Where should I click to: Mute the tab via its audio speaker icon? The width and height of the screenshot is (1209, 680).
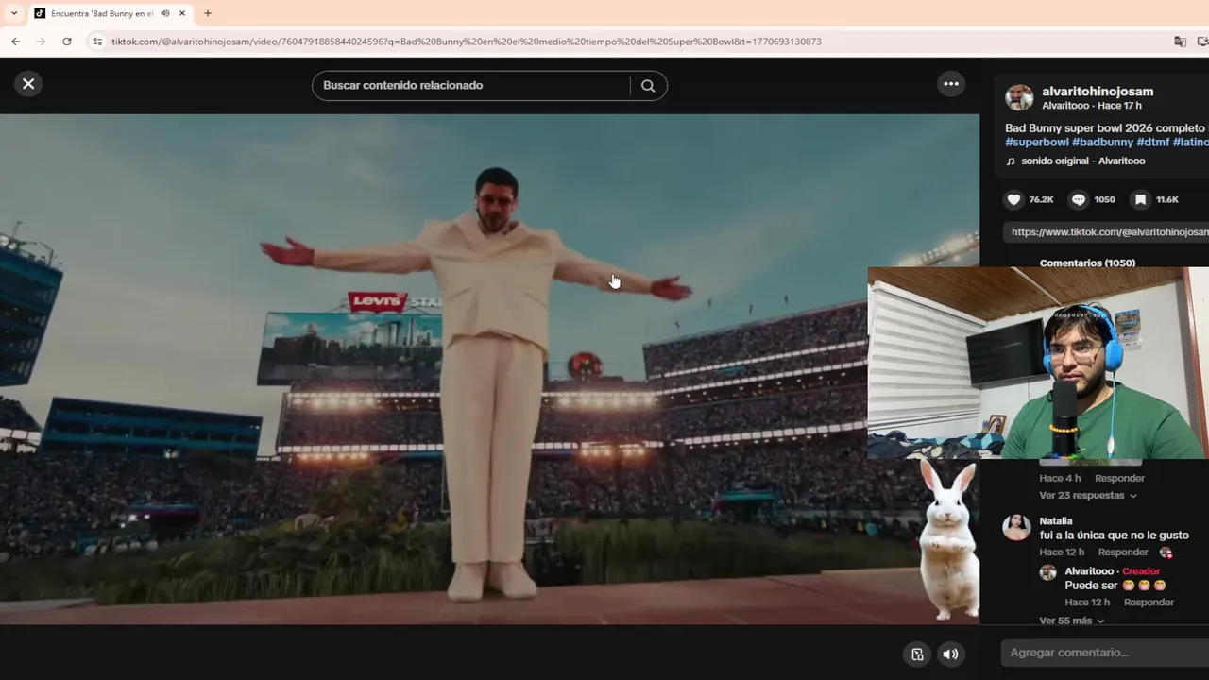coord(165,13)
